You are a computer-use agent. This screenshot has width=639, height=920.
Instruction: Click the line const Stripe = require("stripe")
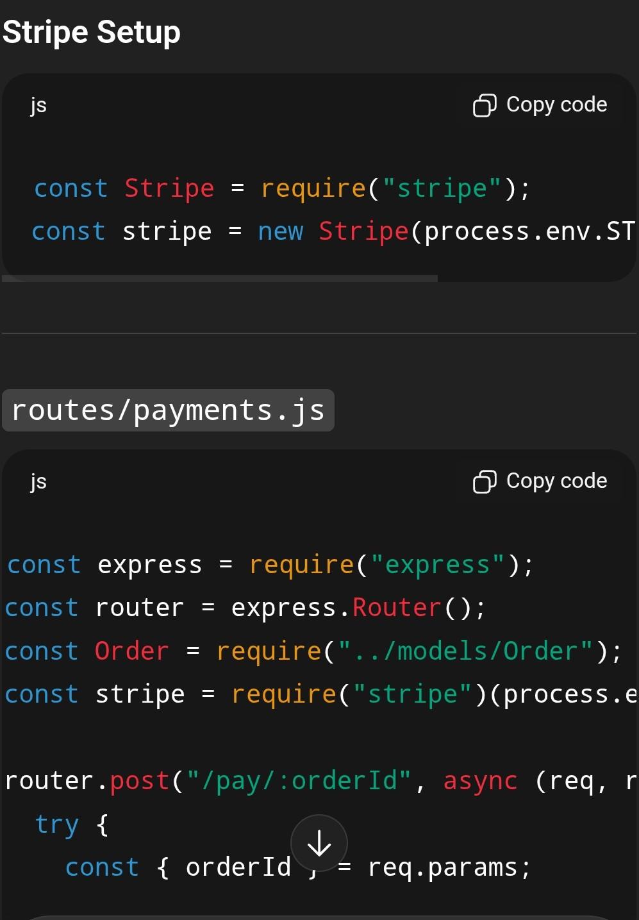(x=282, y=188)
